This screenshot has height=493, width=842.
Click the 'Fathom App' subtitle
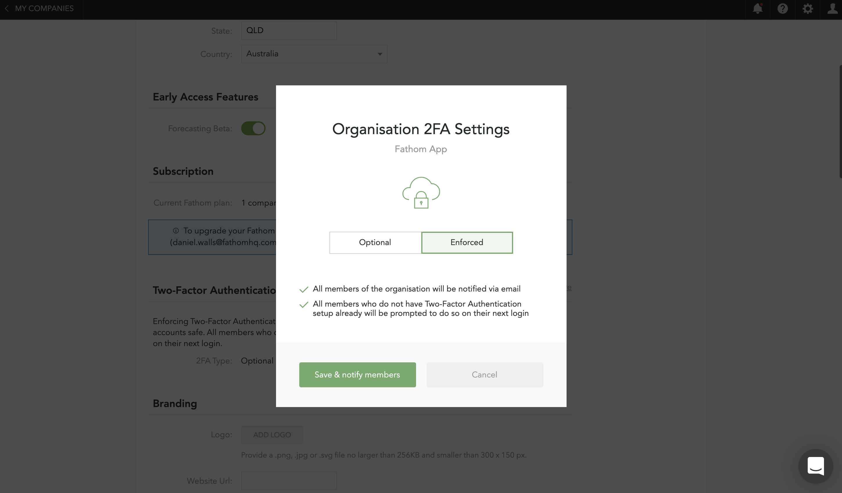[421, 149]
